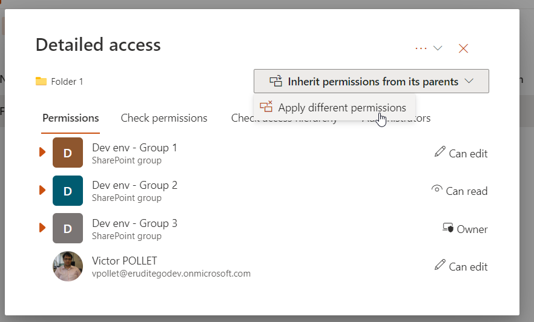Click the Dev env - Group 2 name

(134, 185)
